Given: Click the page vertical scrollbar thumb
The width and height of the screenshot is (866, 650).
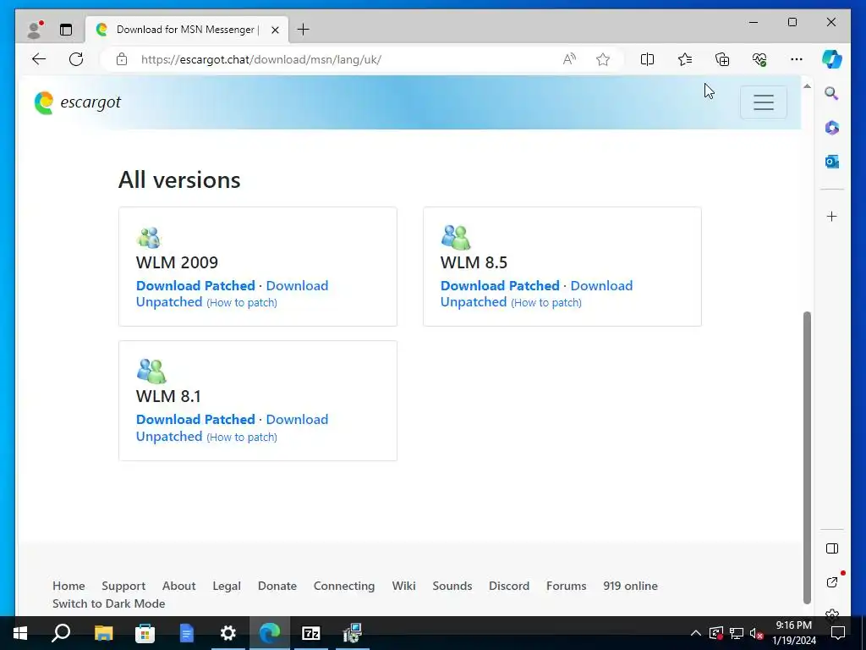Looking at the screenshot, I should 807,458.
